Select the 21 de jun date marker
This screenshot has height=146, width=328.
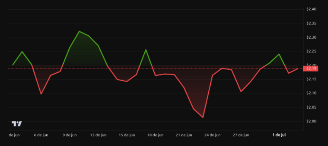click(x=184, y=135)
